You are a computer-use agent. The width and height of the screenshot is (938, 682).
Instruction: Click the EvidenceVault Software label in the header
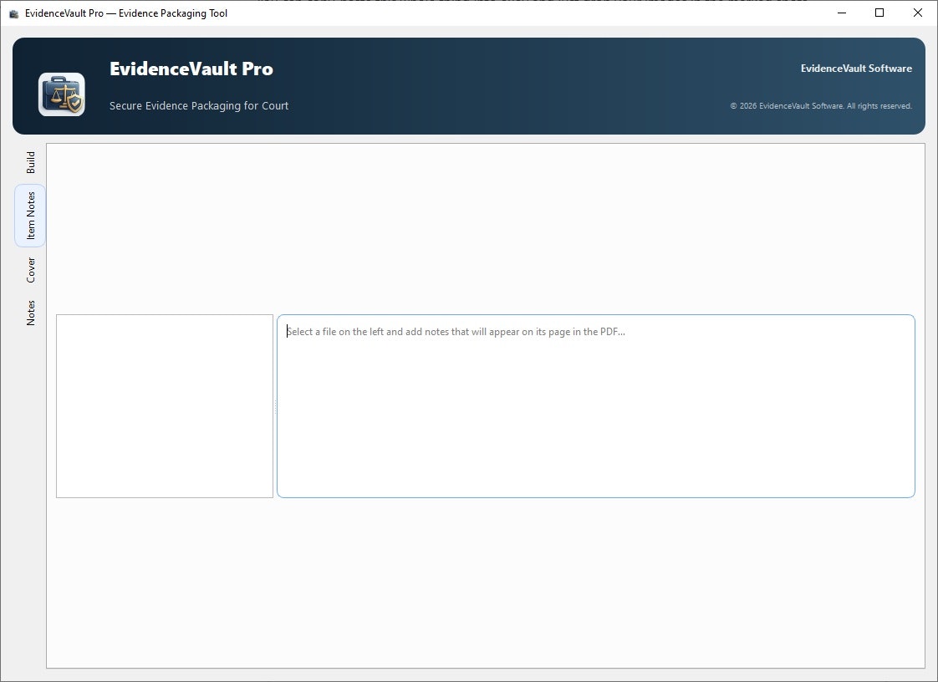coord(856,68)
